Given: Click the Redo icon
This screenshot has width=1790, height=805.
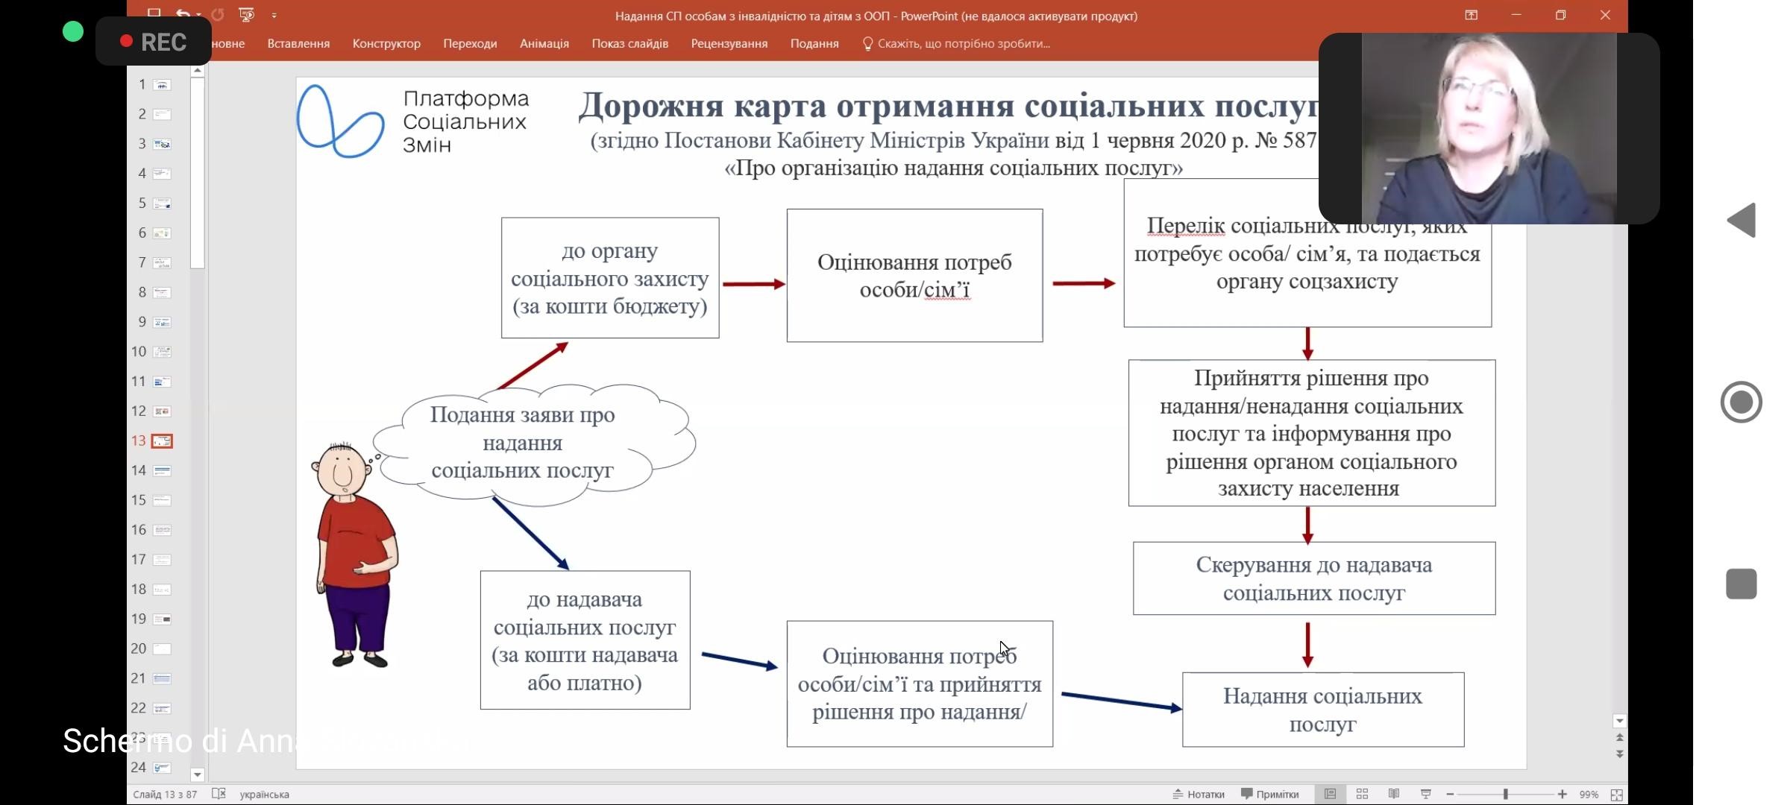Looking at the screenshot, I should click(218, 15).
